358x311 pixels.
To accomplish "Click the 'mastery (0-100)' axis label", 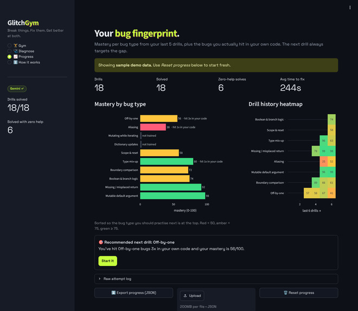I will [185, 211].
